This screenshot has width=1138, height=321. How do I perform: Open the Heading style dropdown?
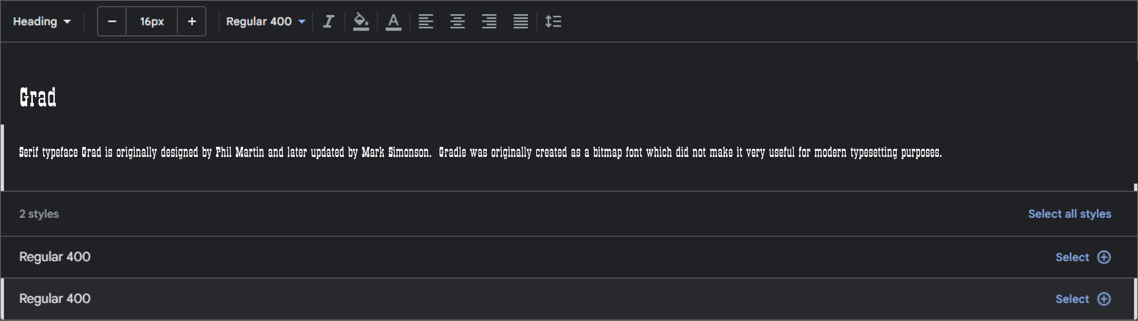point(42,21)
